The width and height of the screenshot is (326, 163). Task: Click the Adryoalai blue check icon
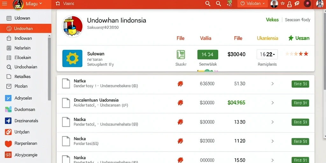(x=8, y=98)
